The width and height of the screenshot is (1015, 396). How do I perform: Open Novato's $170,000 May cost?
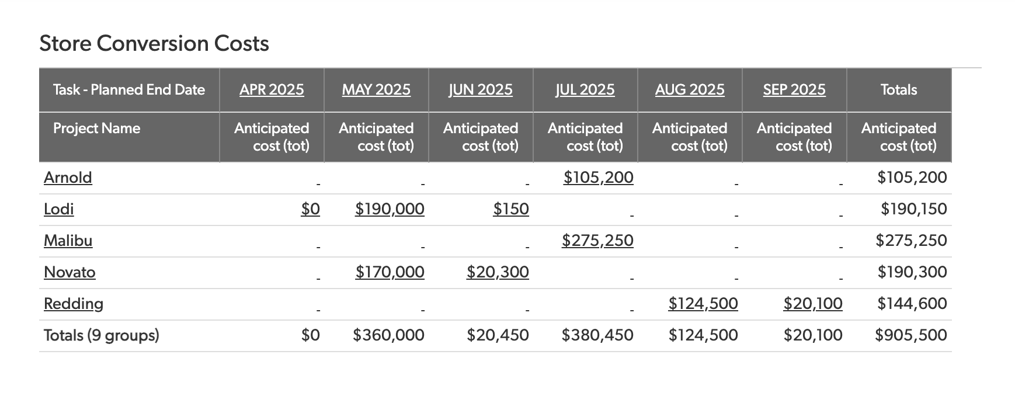(390, 272)
